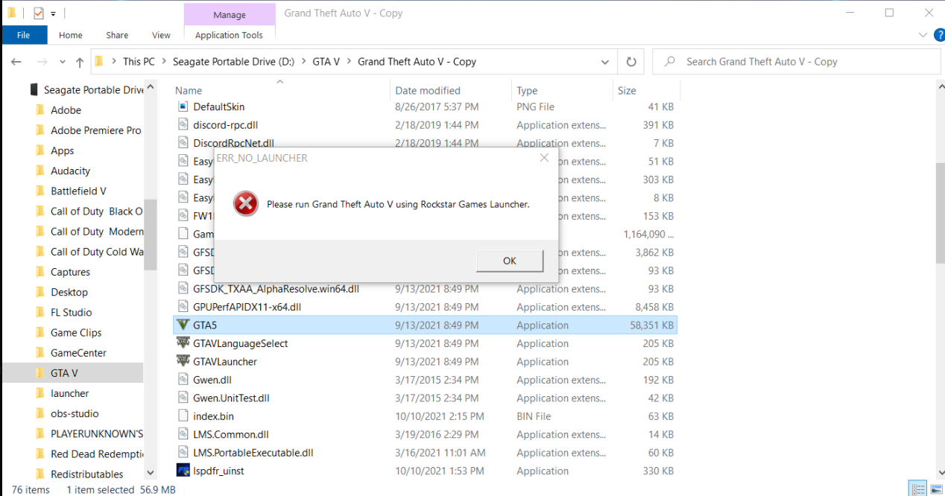The width and height of the screenshot is (945, 496).
Task: Open the Explorer Help question mark
Action: coord(938,35)
